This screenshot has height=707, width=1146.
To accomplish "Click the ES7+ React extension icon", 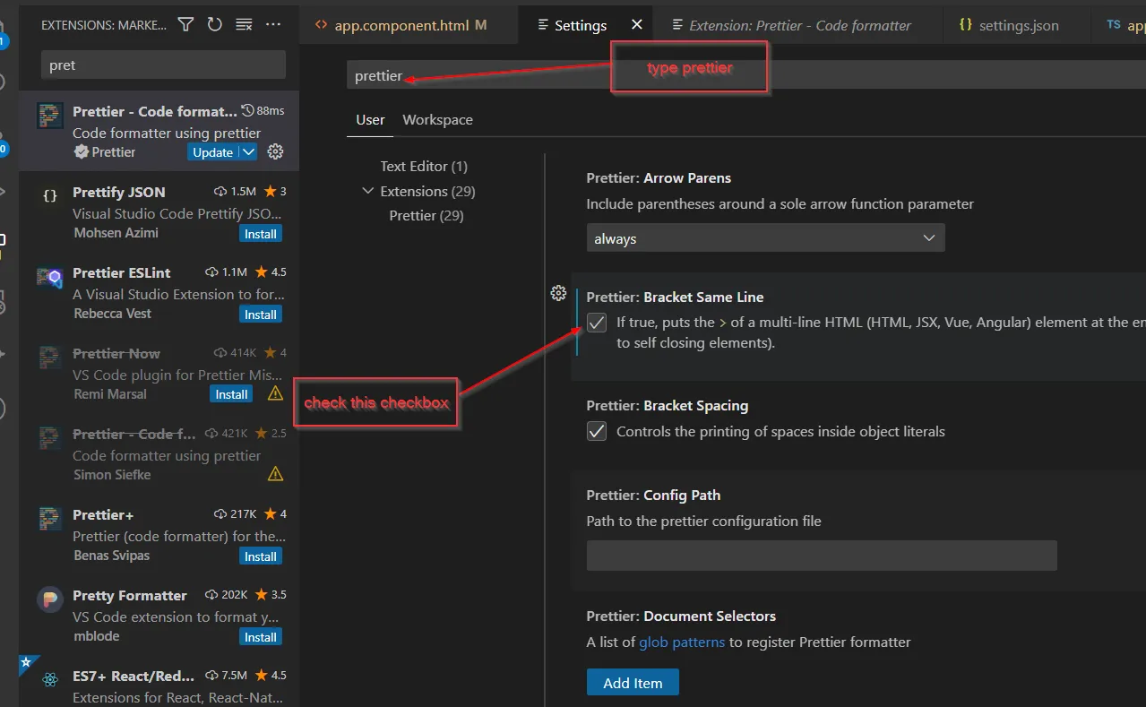I will click(50, 680).
